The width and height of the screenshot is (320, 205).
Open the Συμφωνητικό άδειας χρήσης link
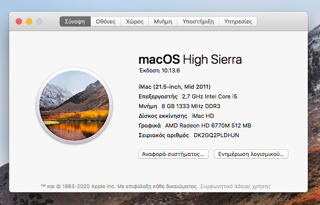point(235,186)
